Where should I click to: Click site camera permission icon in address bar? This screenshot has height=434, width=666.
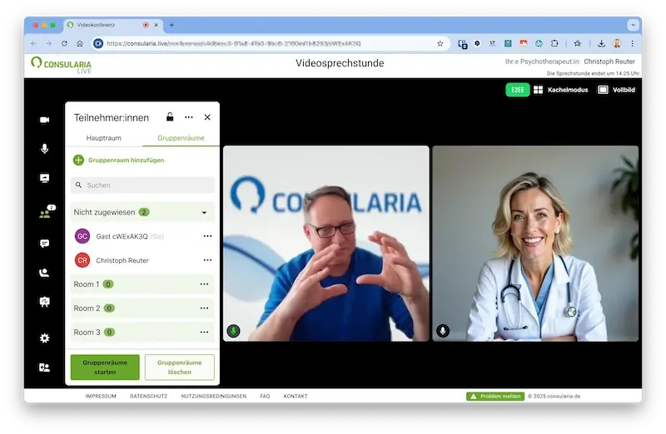[x=98, y=43]
